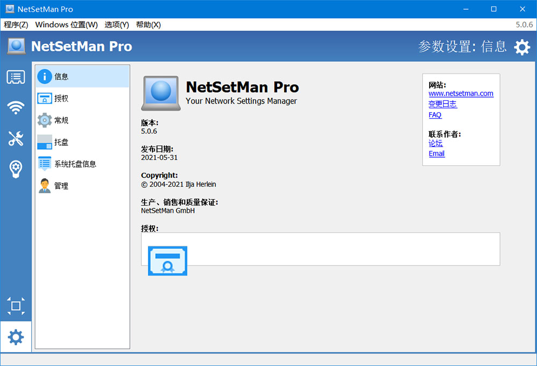This screenshot has height=366, width=537.
Task: Click the certificate icon in 授权 area
Action: (x=167, y=260)
